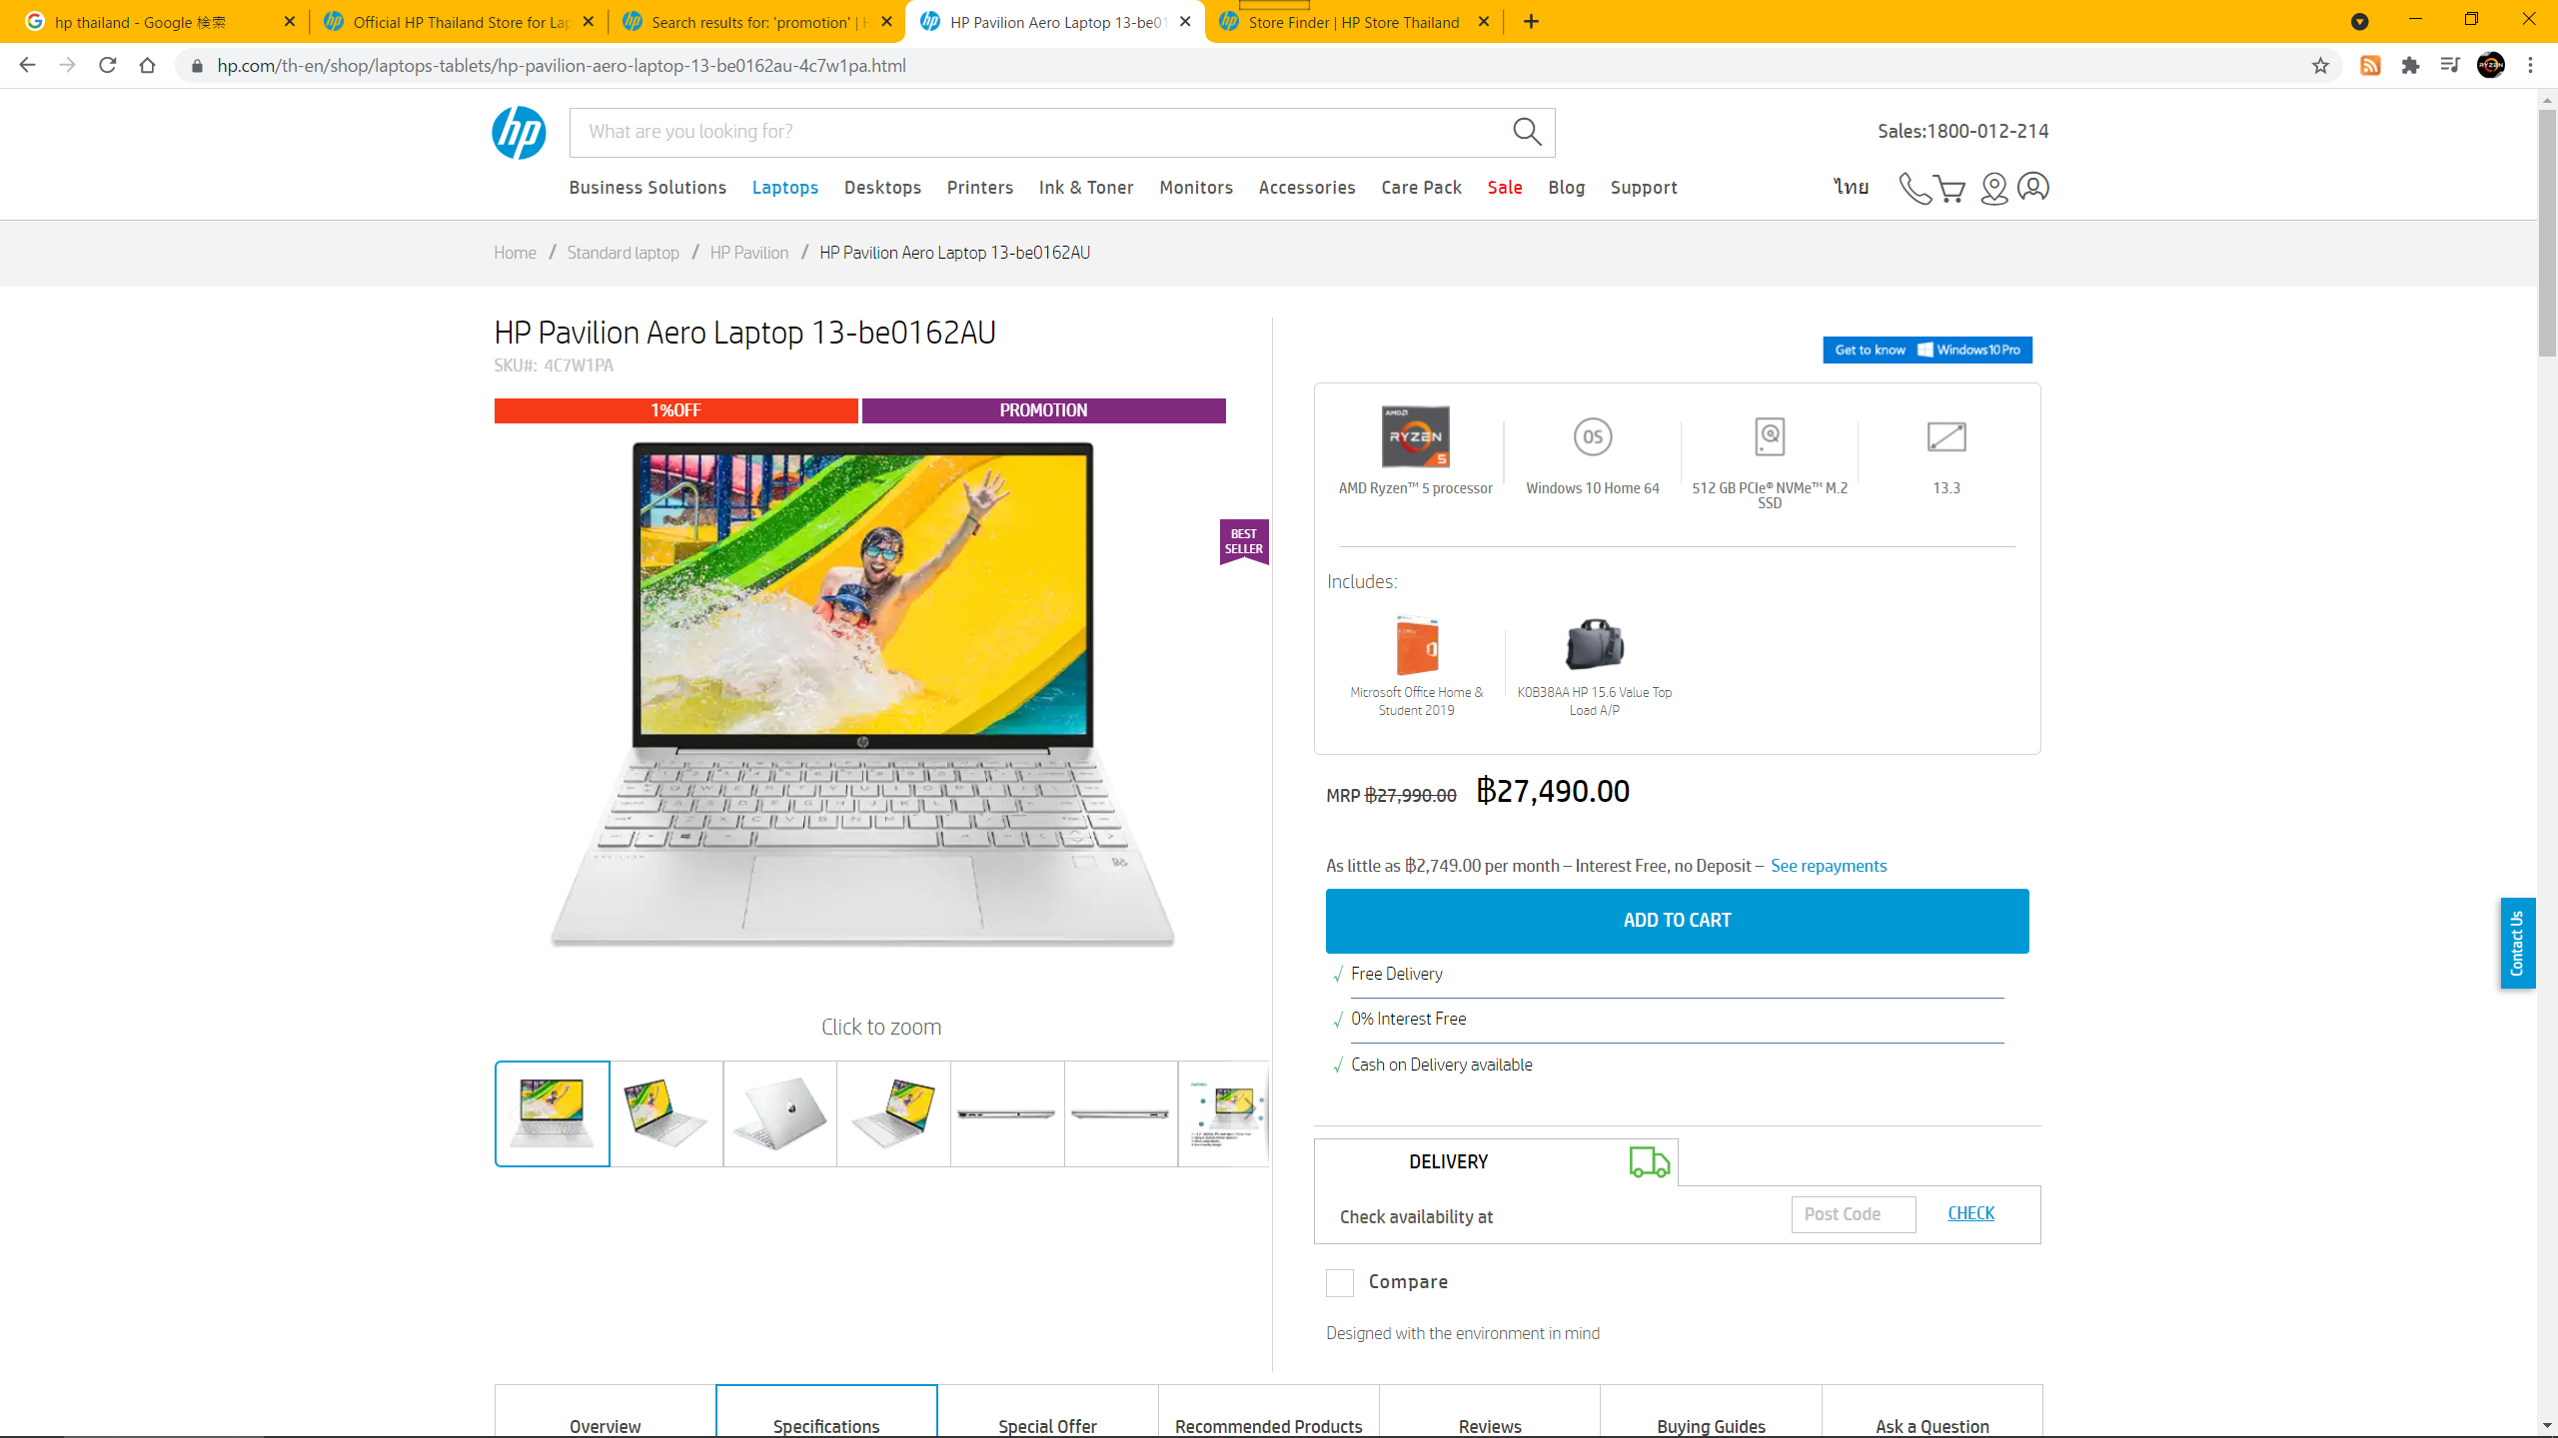
Task: Open the Chrome three-dot menu
Action: (x=2530, y=65)
